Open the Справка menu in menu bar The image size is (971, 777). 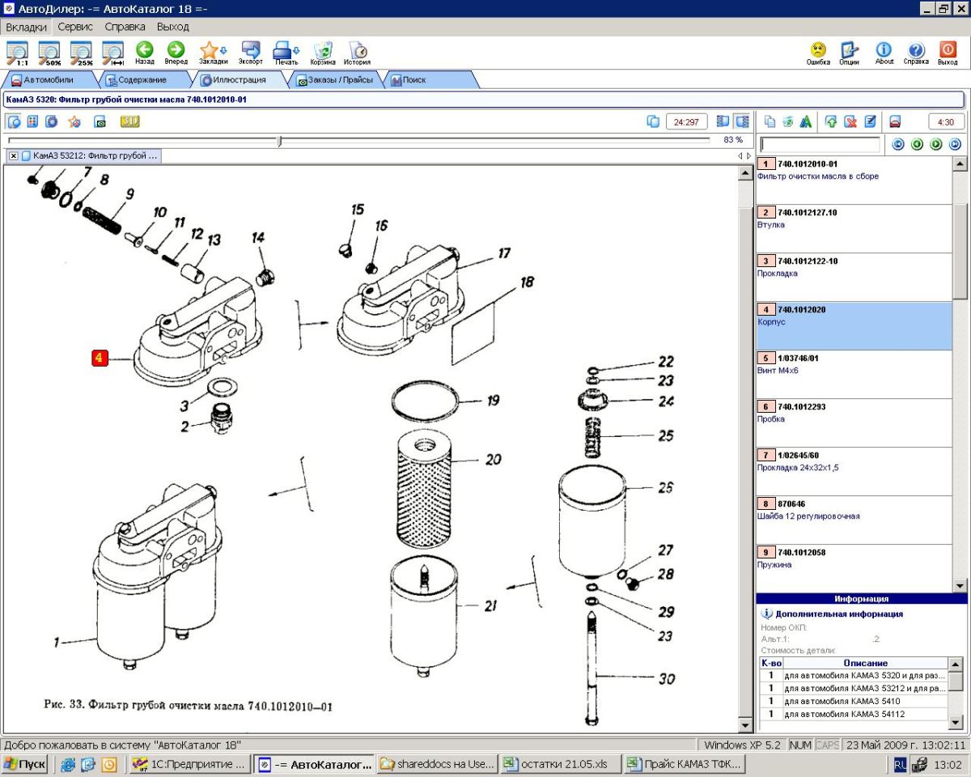(125, 27)
